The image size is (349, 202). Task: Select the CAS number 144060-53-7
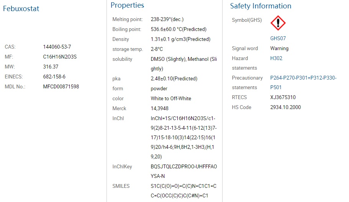pyautogui.click(x=57, y=47)
